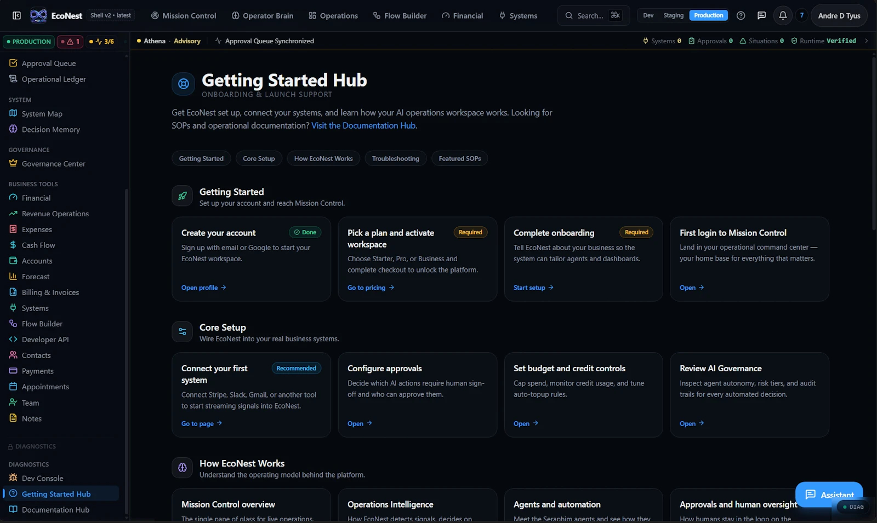877x523 pixels.
Task: Click the Expenses sidebar icon
Action: pyautogui.click(x=13, y=229)
